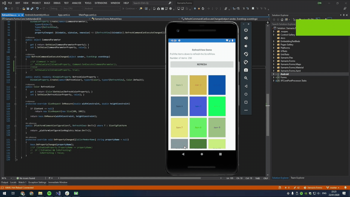The height and width of the screenshot is (197, 350).
Task: Take an emulator screenshot with camera icon
Action: pyautogui.click(x=246, y=70)
